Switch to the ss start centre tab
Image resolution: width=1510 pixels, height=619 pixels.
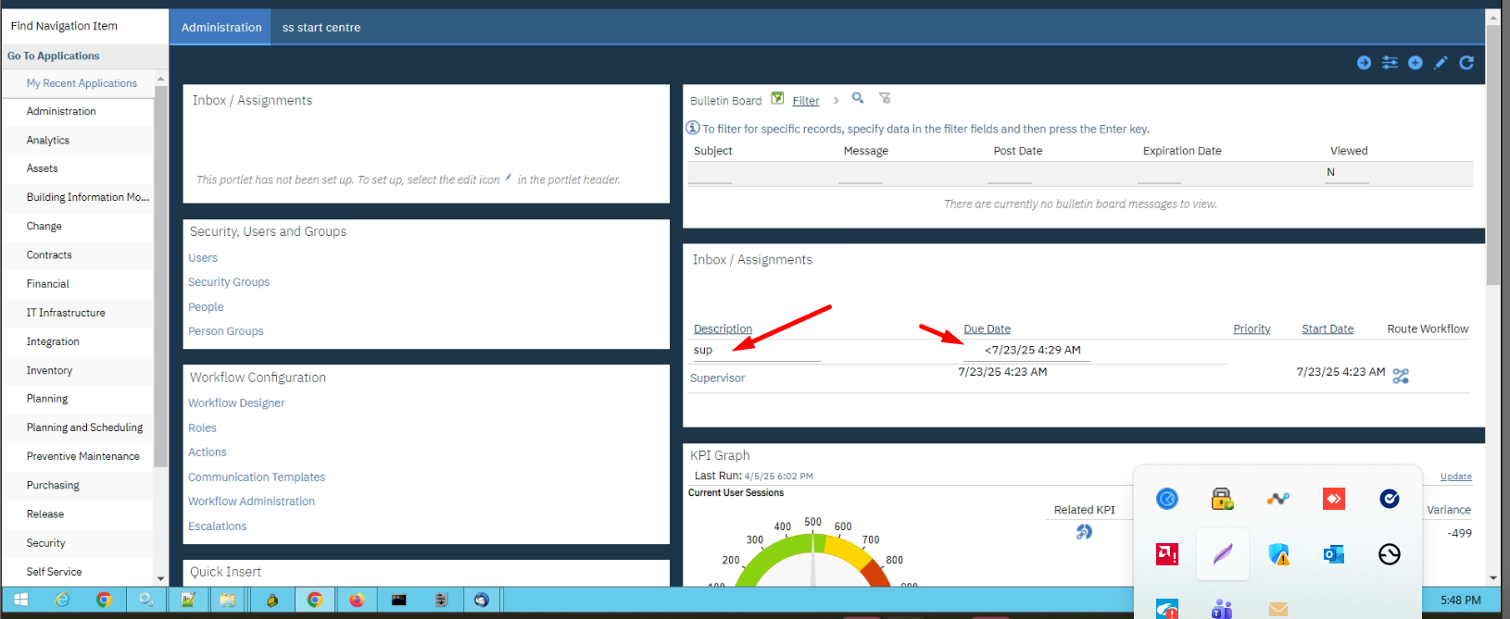(x=321, y=28)
